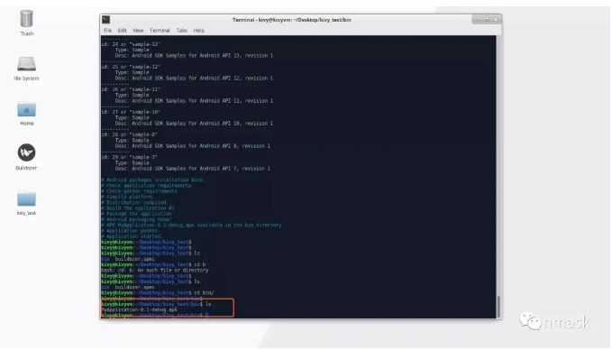The image size is (612, 350).
Task: Open the View menu
Action: click(138, 30)
